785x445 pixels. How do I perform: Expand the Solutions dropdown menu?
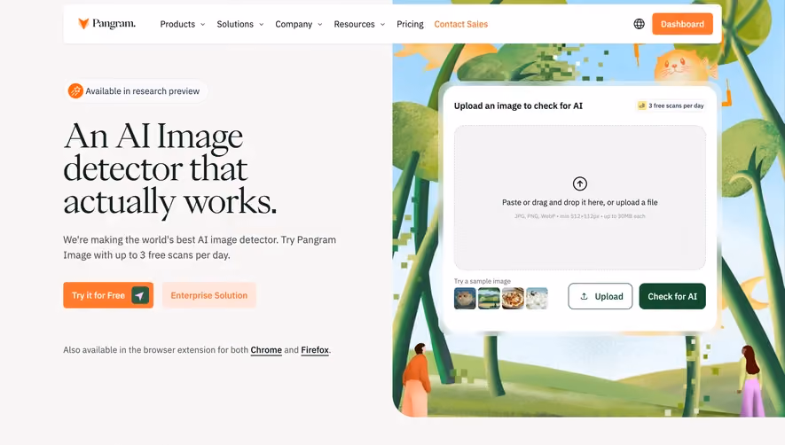(x=239, y=24)
